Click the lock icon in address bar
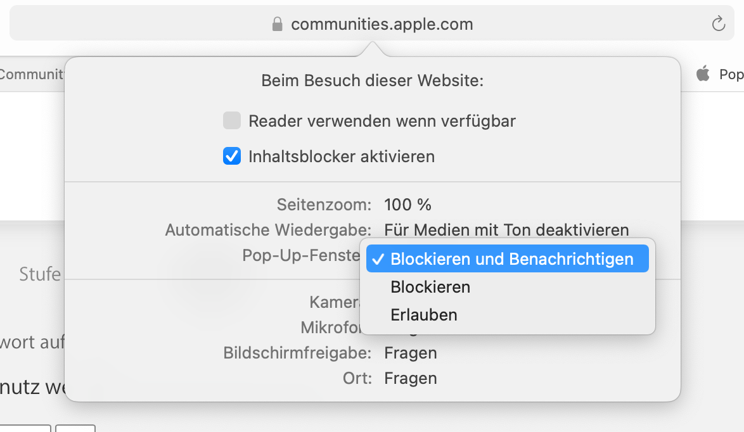 coord(276,25)
